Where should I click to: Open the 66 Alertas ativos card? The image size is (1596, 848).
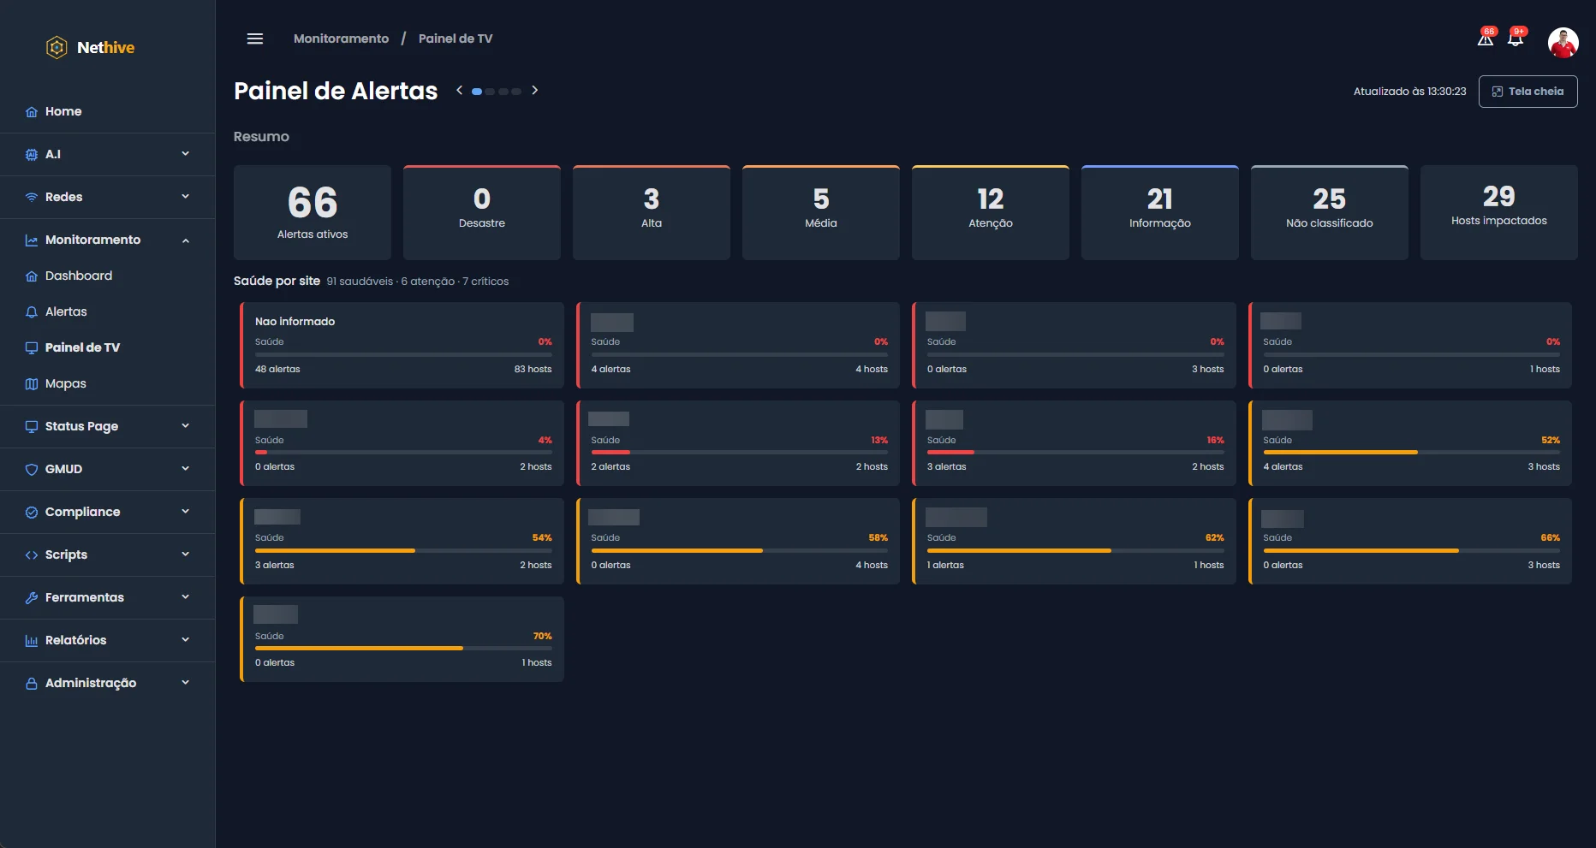(313, 212)
